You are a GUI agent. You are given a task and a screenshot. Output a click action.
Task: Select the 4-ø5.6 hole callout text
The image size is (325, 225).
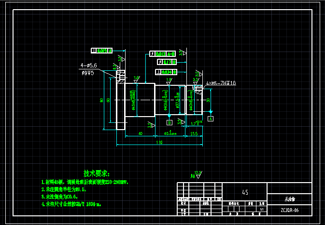pos(89,66)
